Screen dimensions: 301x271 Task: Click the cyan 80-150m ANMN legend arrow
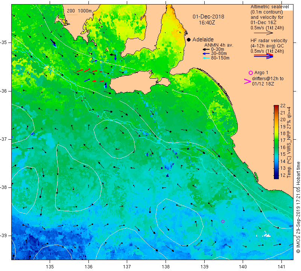point(206,58)
